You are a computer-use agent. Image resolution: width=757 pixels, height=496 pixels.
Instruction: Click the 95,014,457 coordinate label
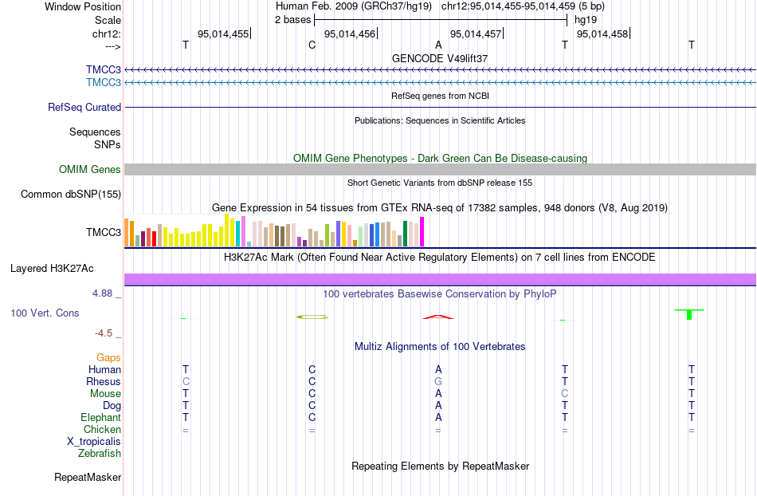tap(476, 33)
